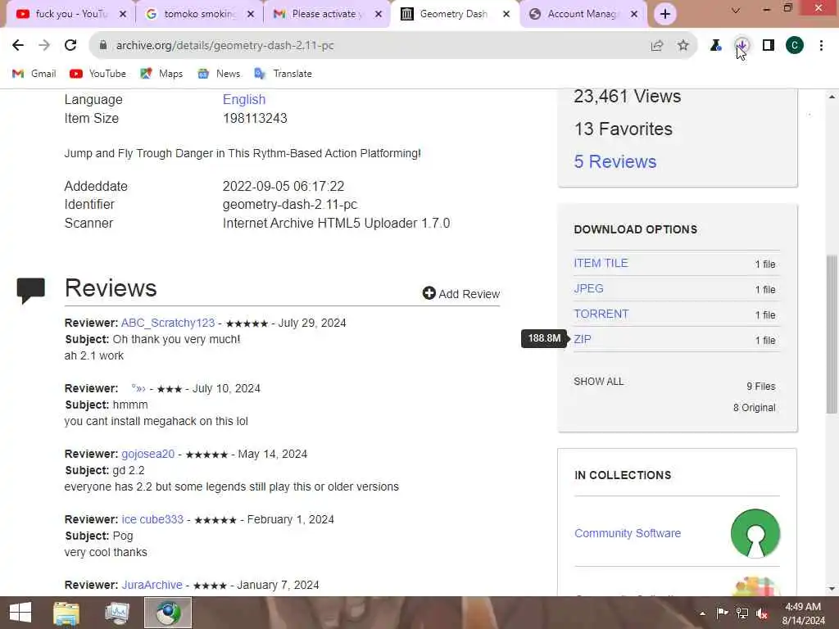Open the 5 Reviews link

tap(615, 161)
